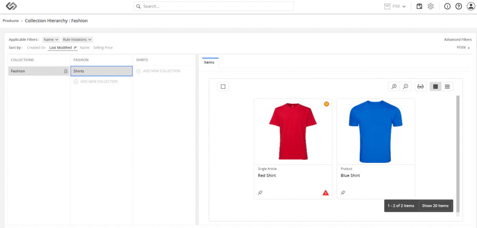Select the Items tab

tap(210, 62)
